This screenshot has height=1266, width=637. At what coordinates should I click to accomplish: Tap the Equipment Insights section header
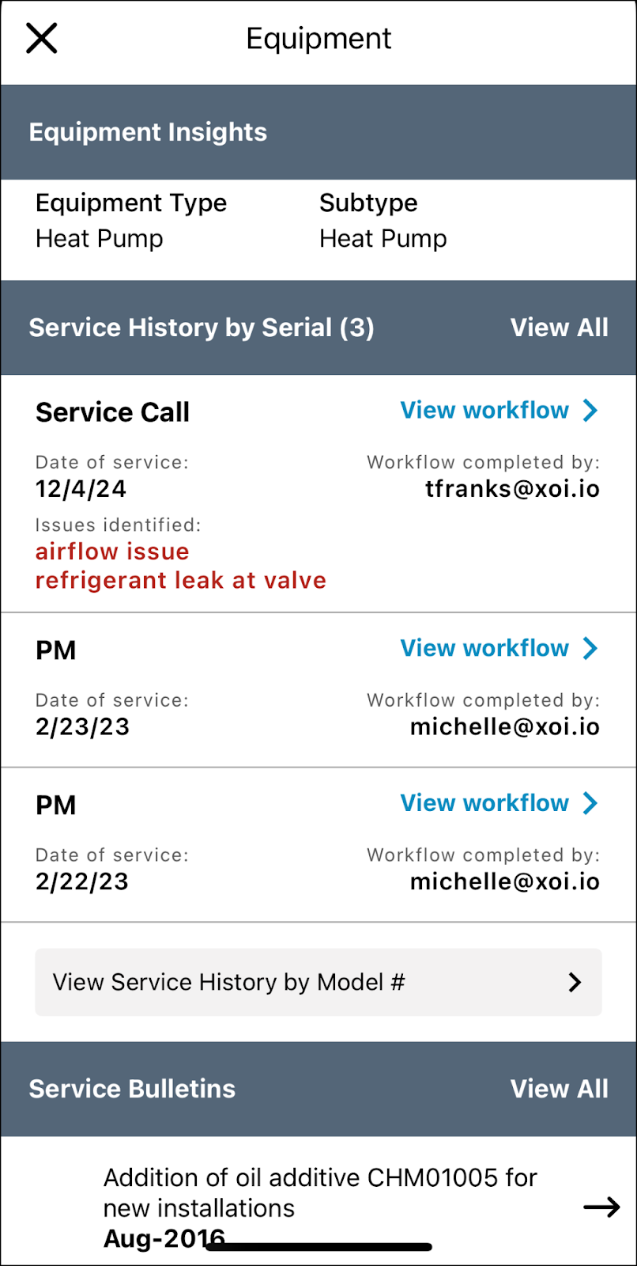[x=148, y=132]
